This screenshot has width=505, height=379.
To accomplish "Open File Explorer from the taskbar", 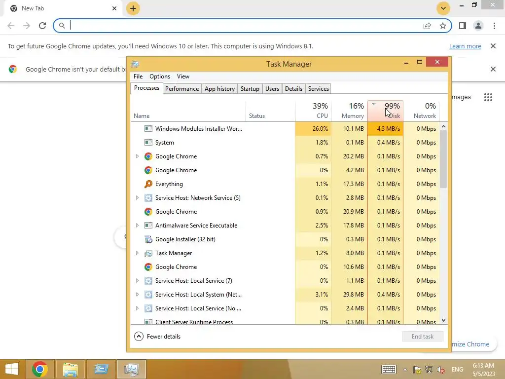I will pos(71,369).
